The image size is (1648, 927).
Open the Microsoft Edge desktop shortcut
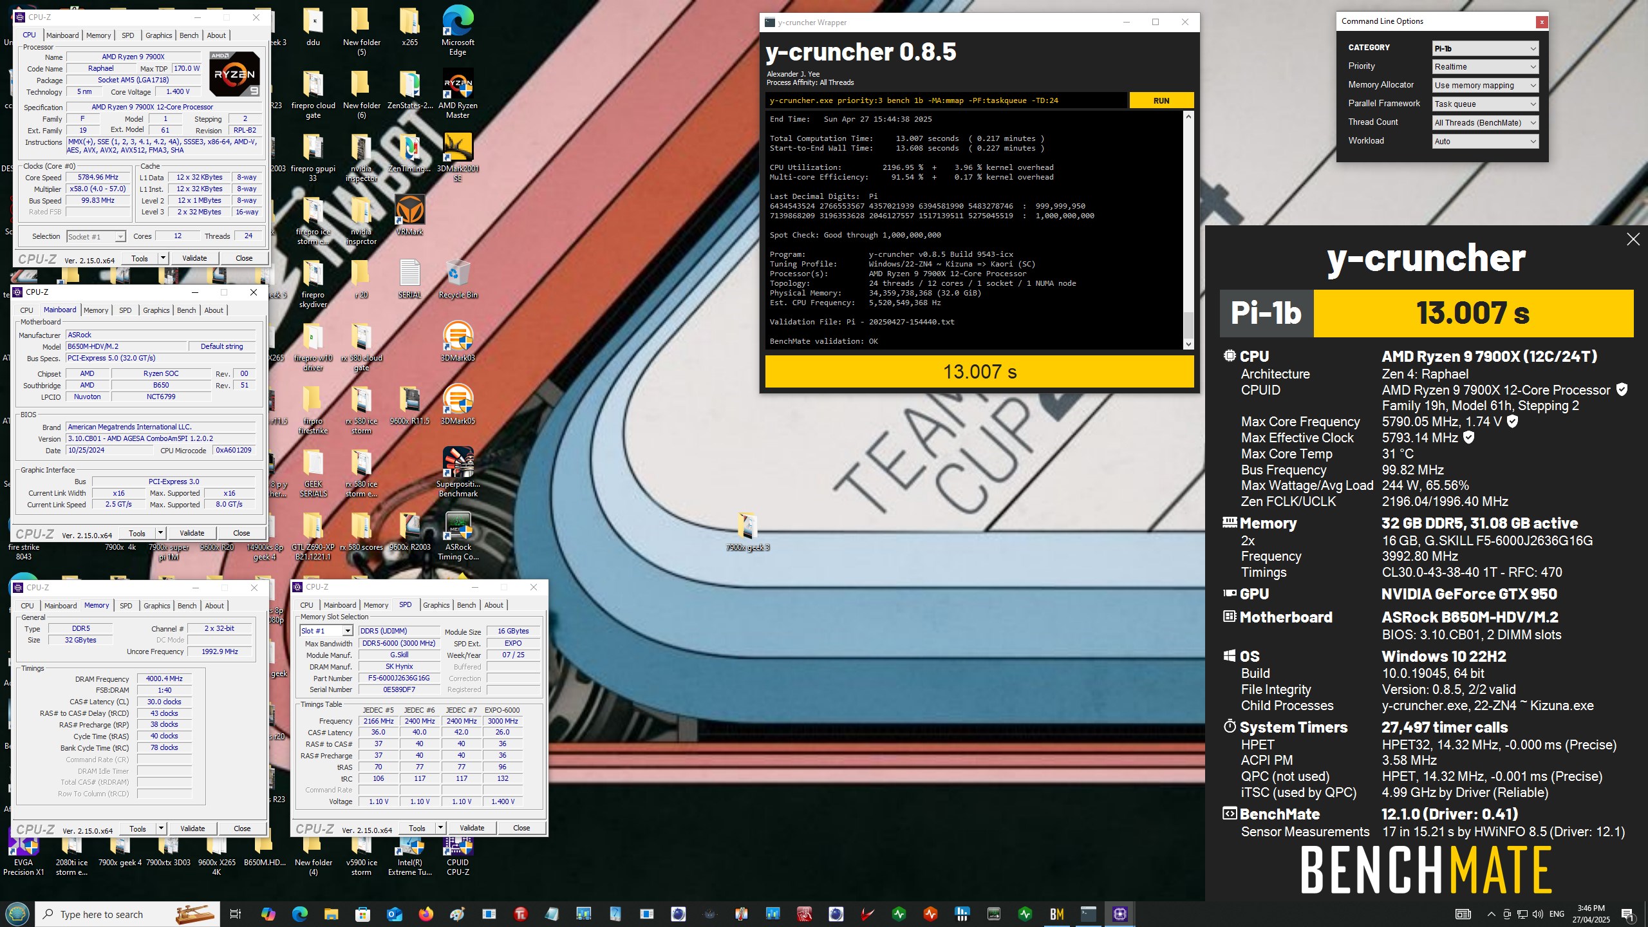(x=458, y=31)
